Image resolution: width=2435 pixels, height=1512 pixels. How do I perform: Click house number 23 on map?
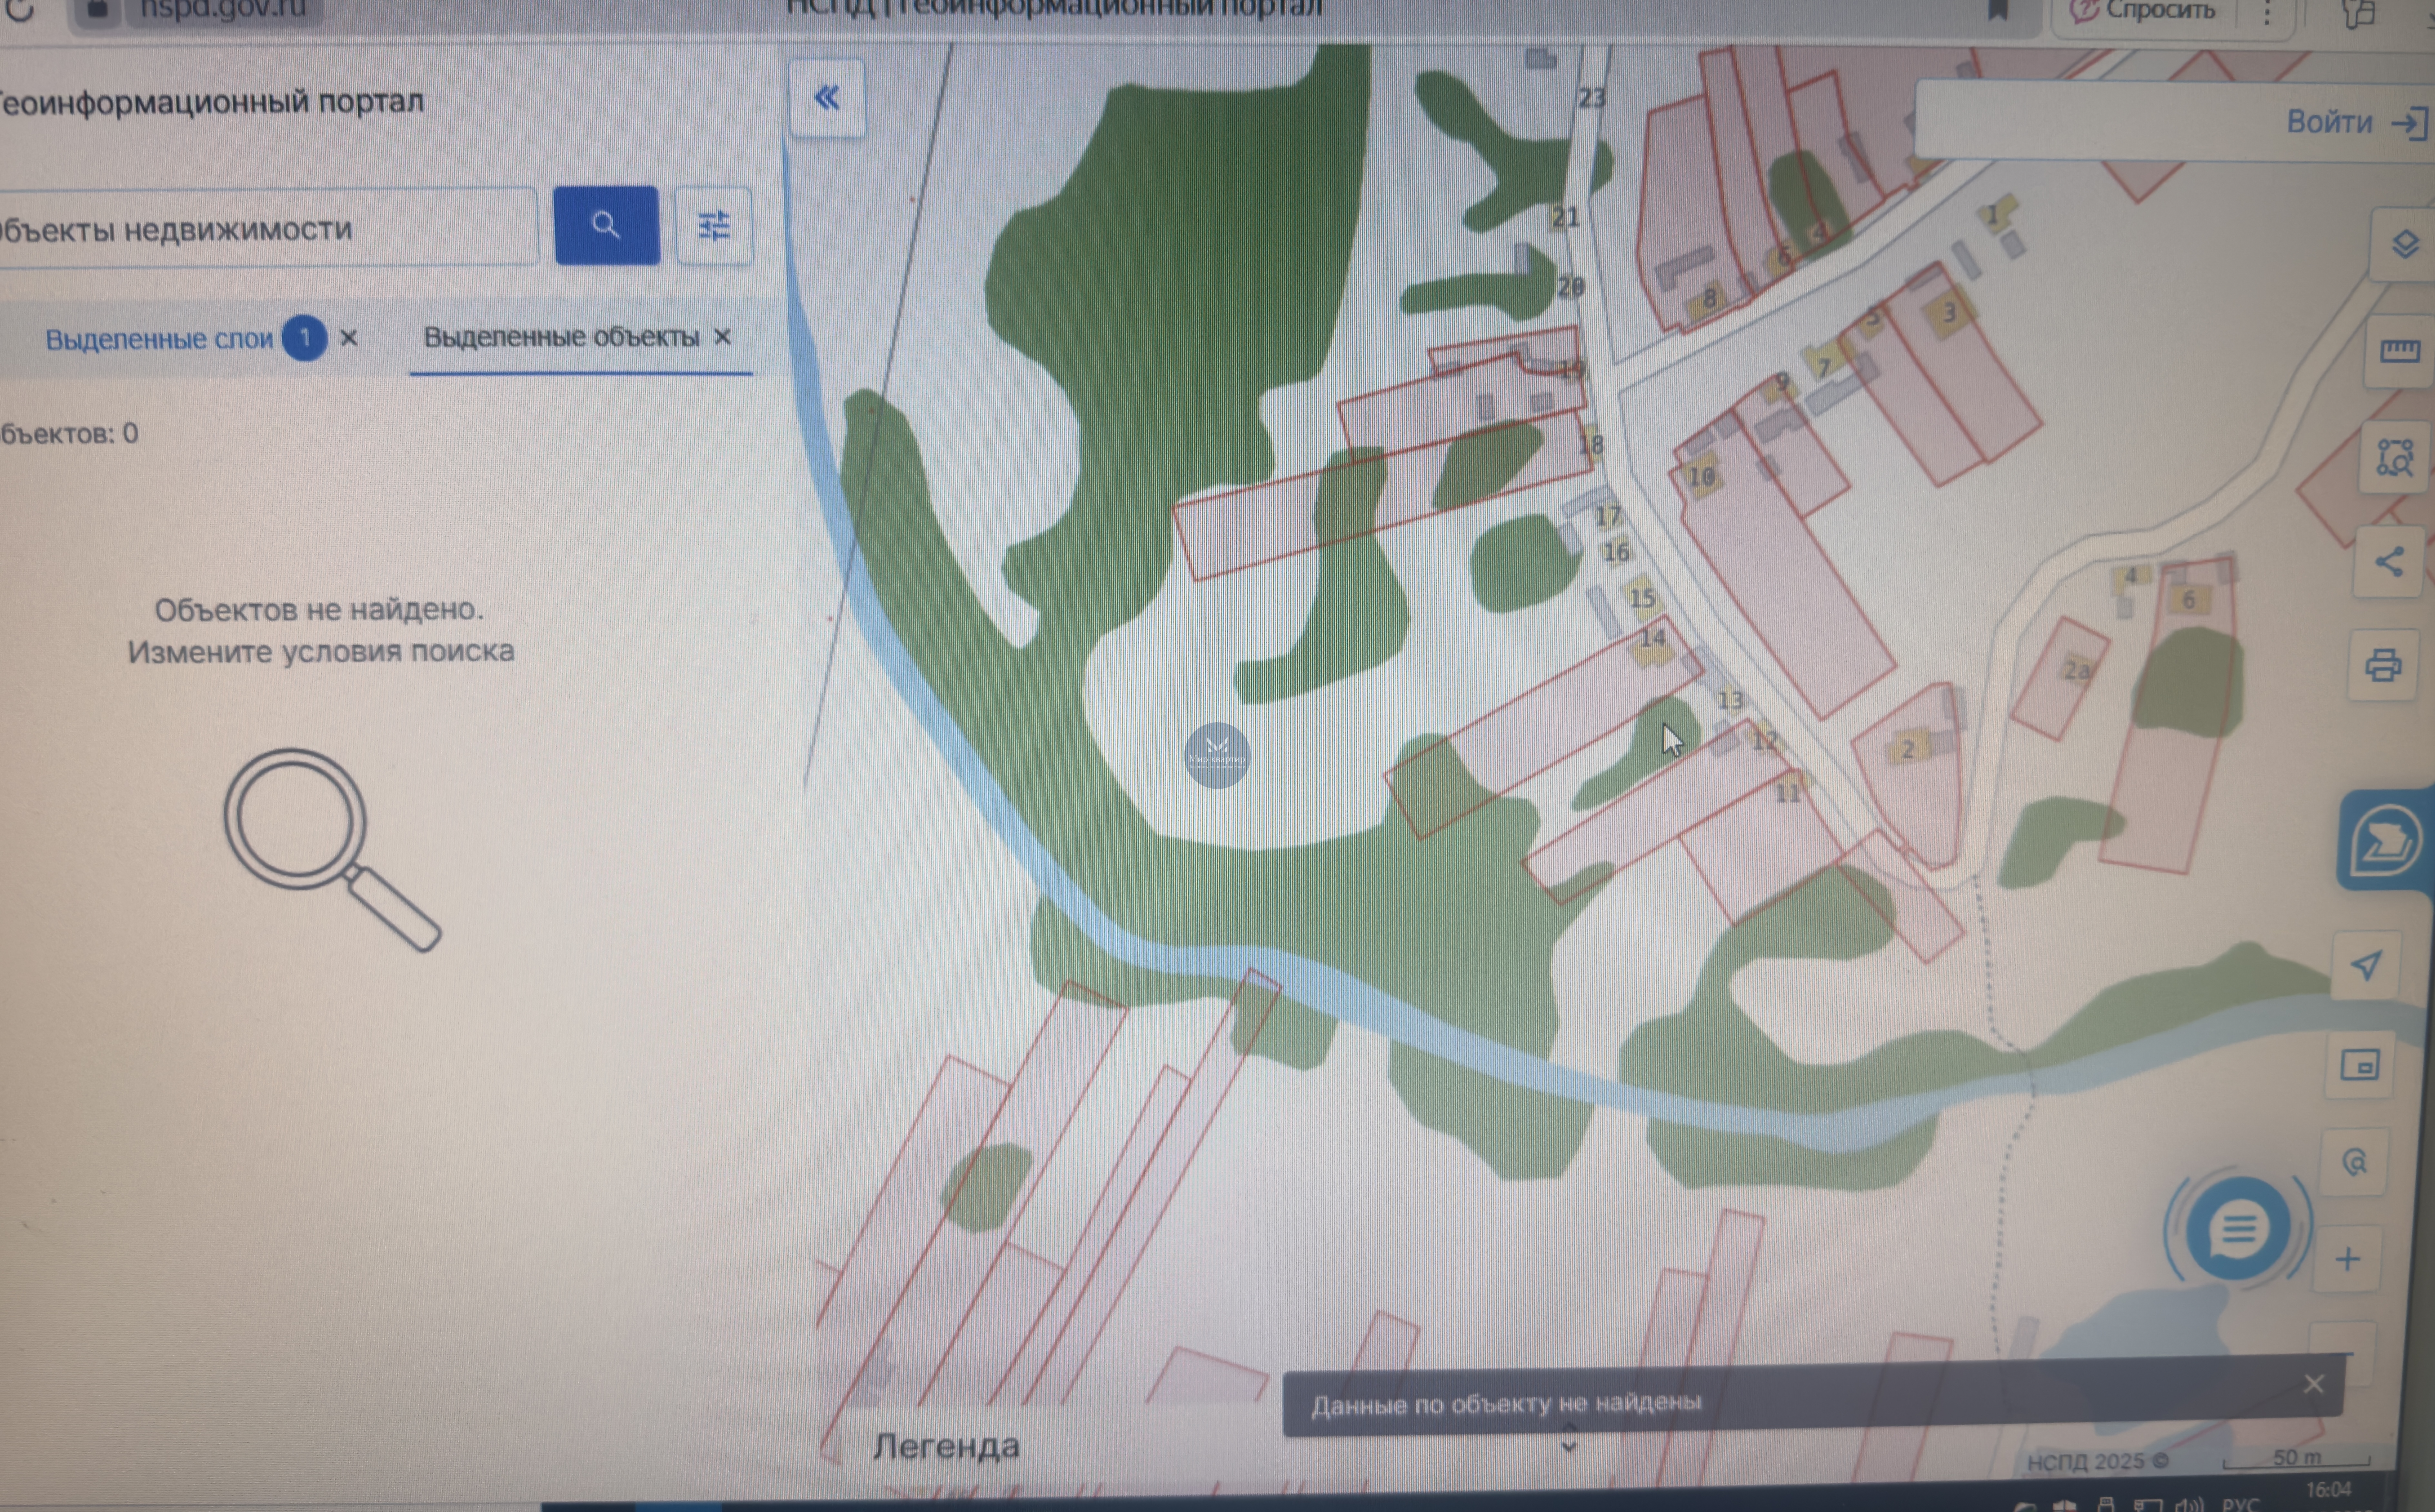[1592, 98]
